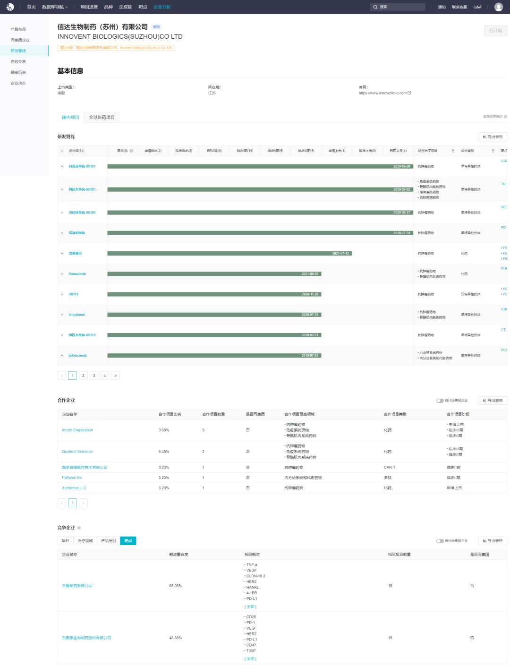Export 研发管线 table with 导出表格

[x=493, y=137]
